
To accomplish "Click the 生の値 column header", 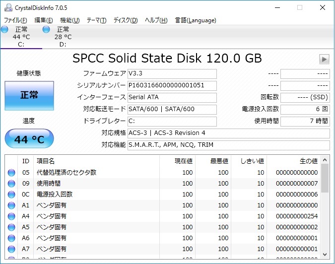I will (293, 161).
